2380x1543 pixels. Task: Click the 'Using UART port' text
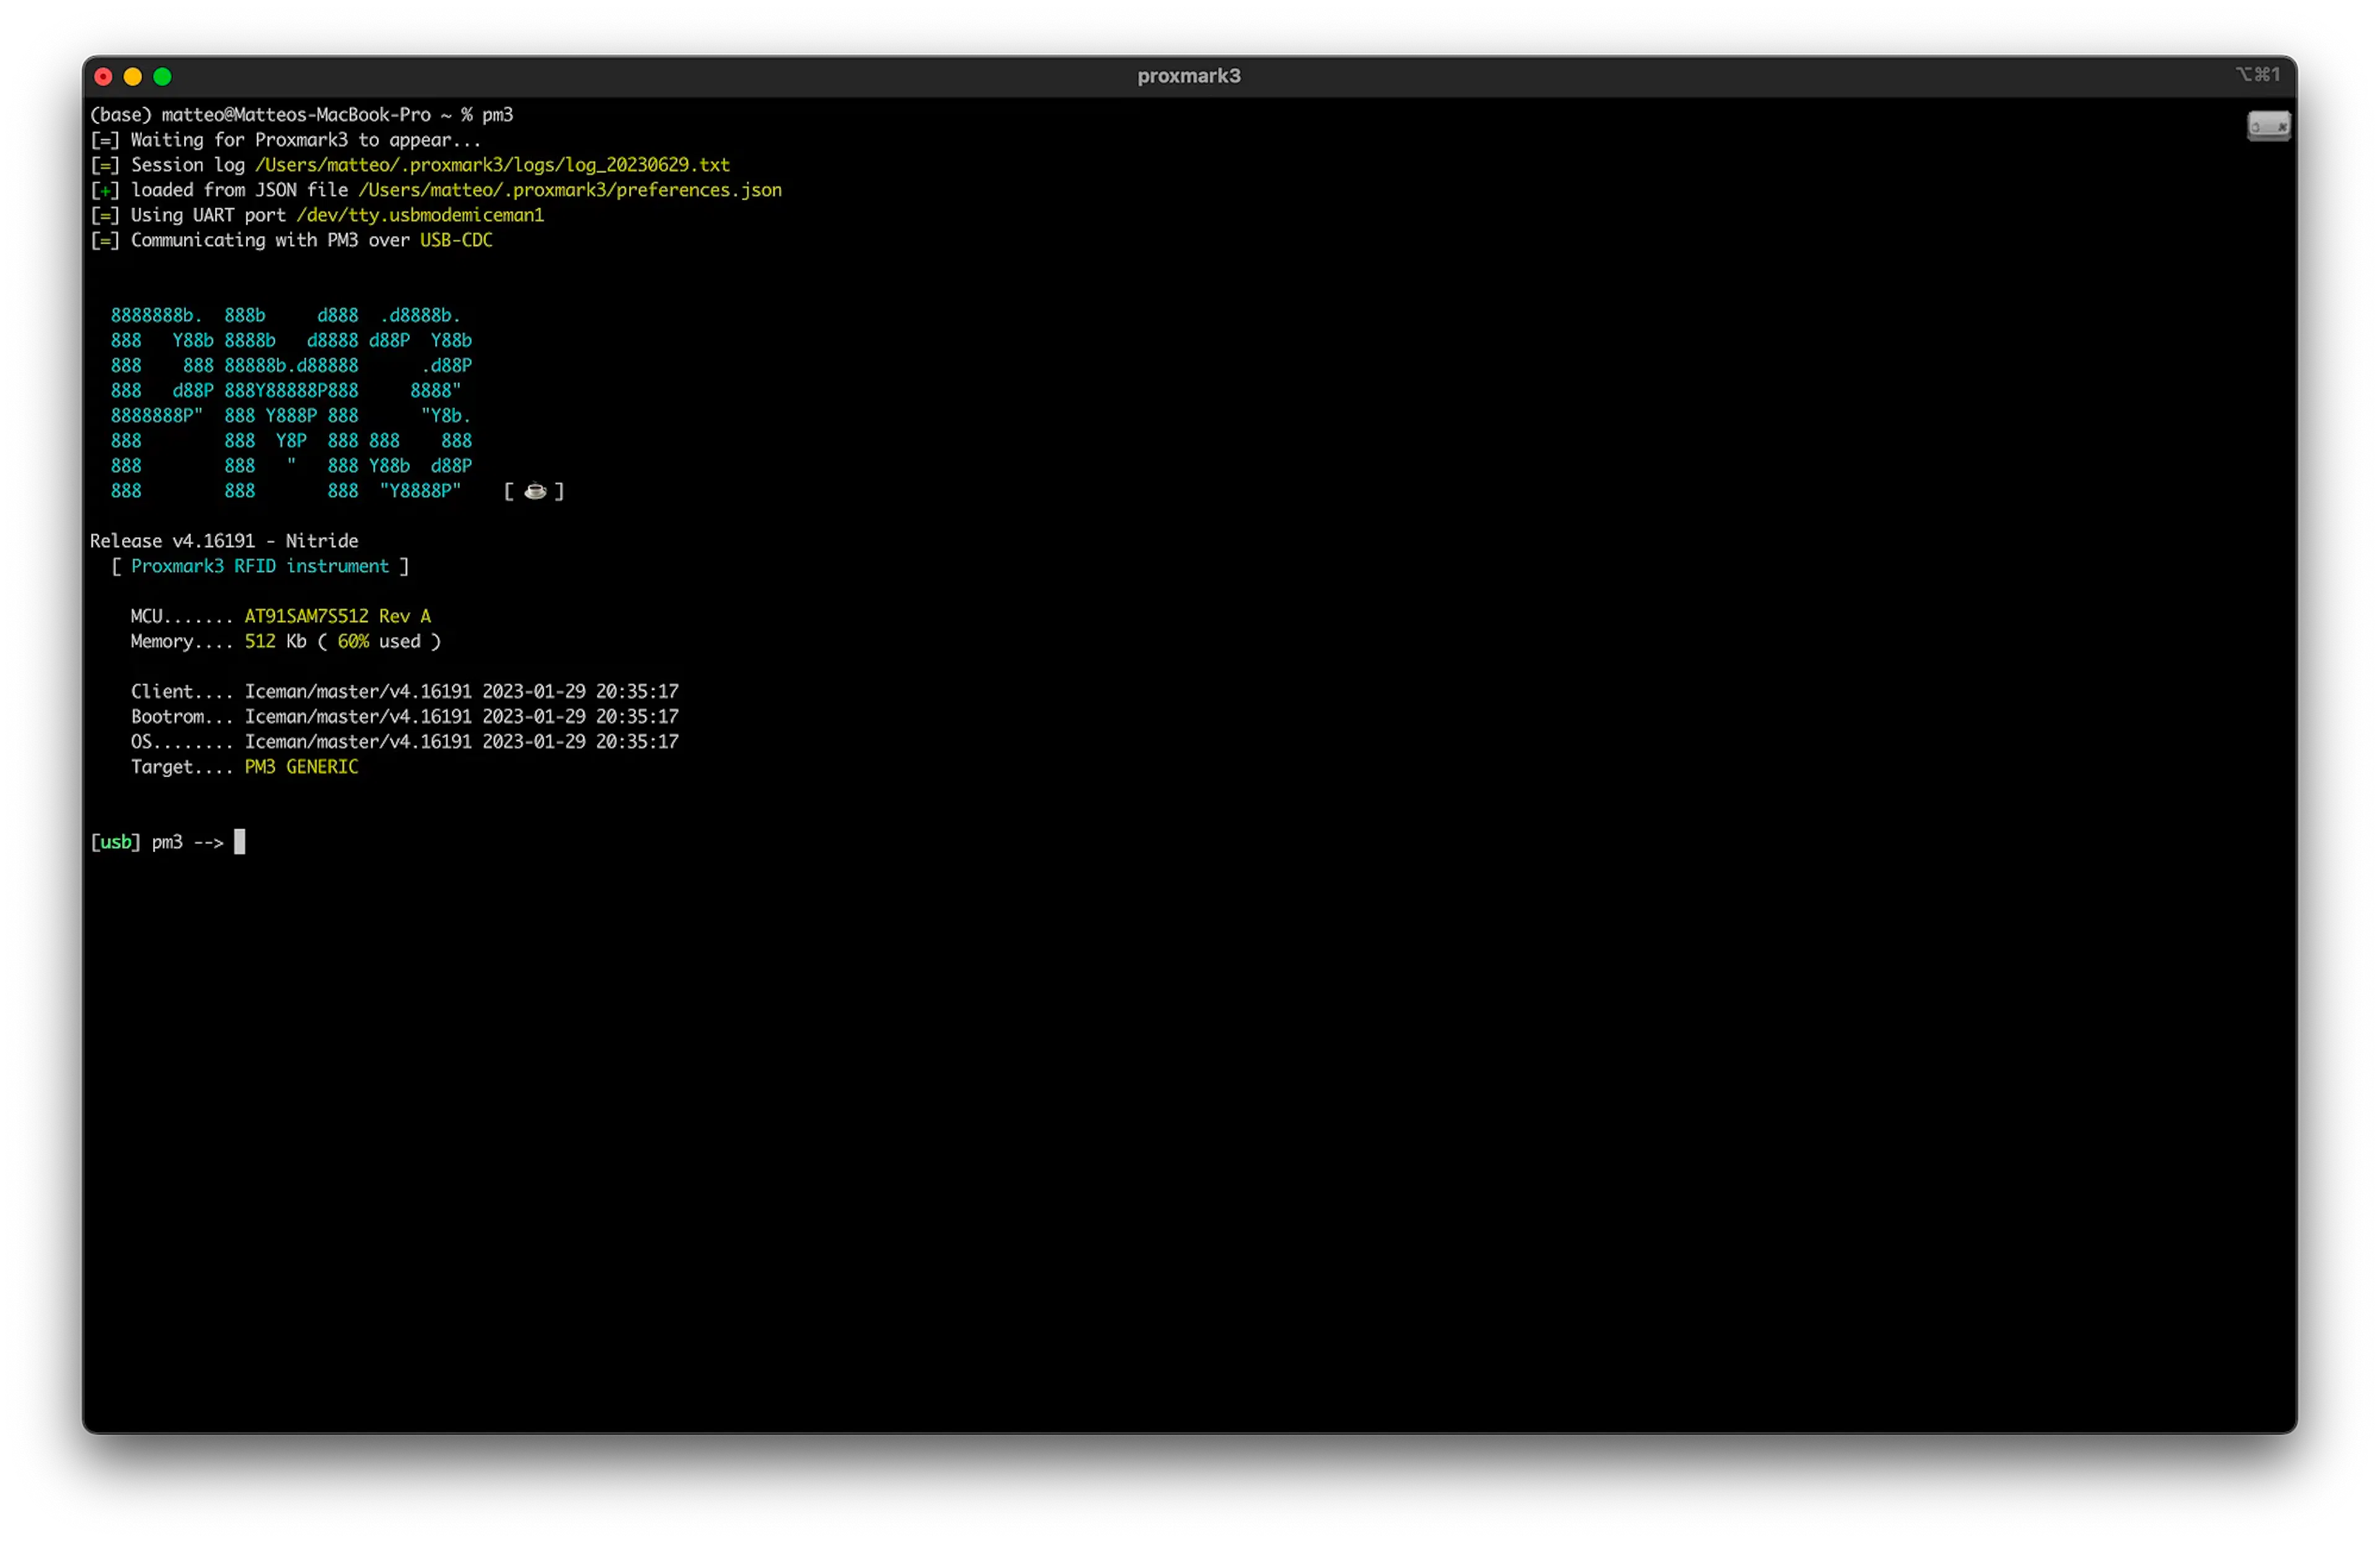208,215
